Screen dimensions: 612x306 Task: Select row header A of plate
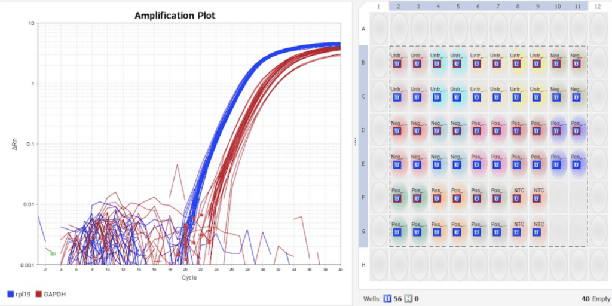(363, 29)
